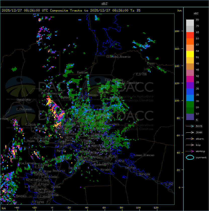Image resolution: width=209 pixels, height=211 pixels.
Task: Click the '30HM' legend label
Action: coord(199,132)
